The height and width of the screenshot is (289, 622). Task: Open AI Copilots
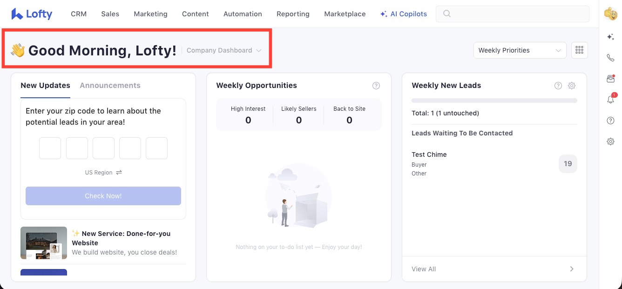[x=404, y=14]
